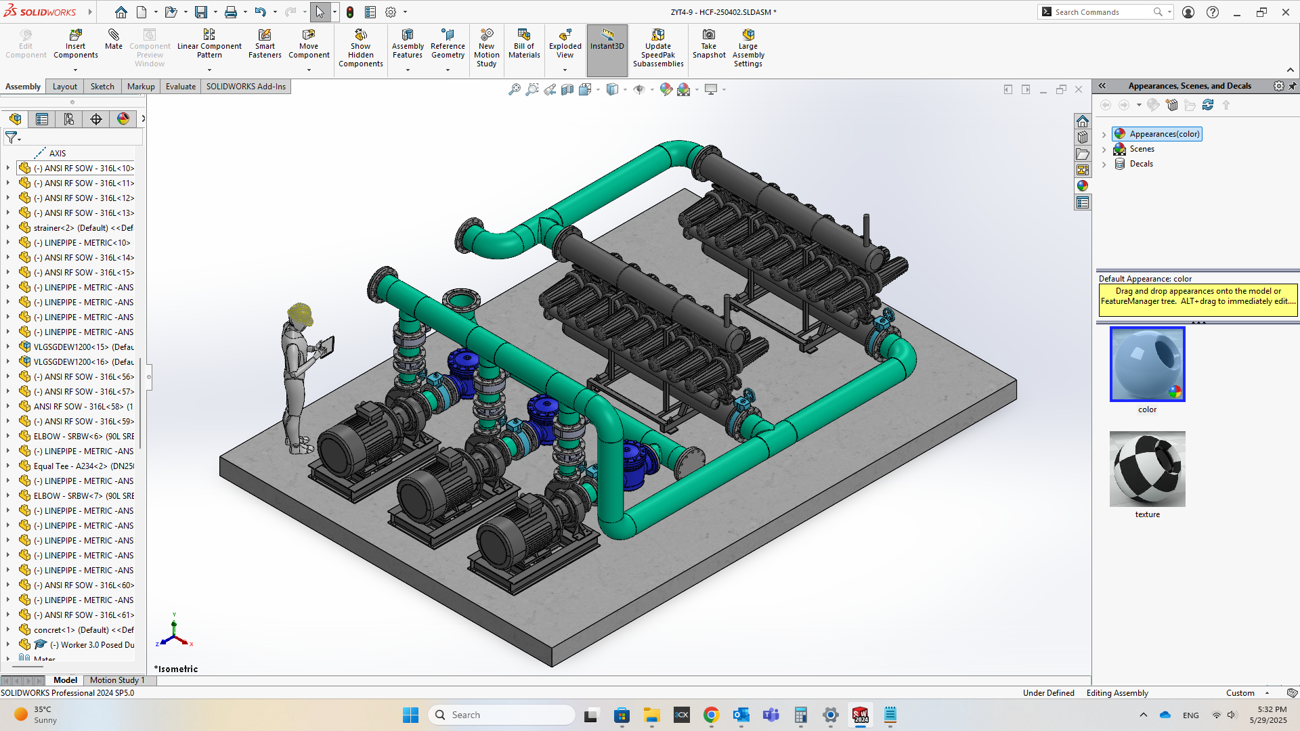Open Bill of Materials tool
This screenshot has height=731, width=1300.
(524, 43)
